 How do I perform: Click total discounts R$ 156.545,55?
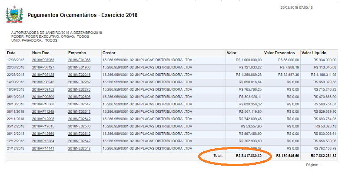pyautogui.click(x=288, y=156)
